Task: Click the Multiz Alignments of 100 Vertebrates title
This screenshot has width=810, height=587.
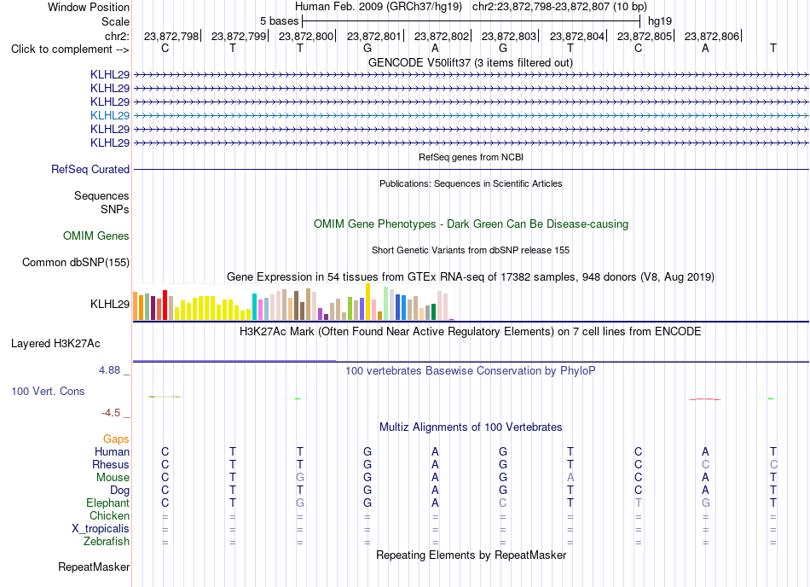Action: (x=471, y=427)
